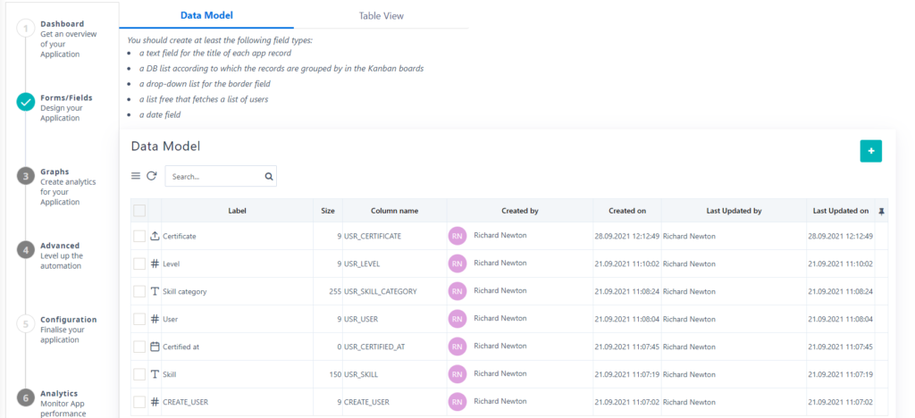Screen dimensions: 915x418
Task: Check the Level row checkbox
Action: pyautogui.click(x=139, y=263)
